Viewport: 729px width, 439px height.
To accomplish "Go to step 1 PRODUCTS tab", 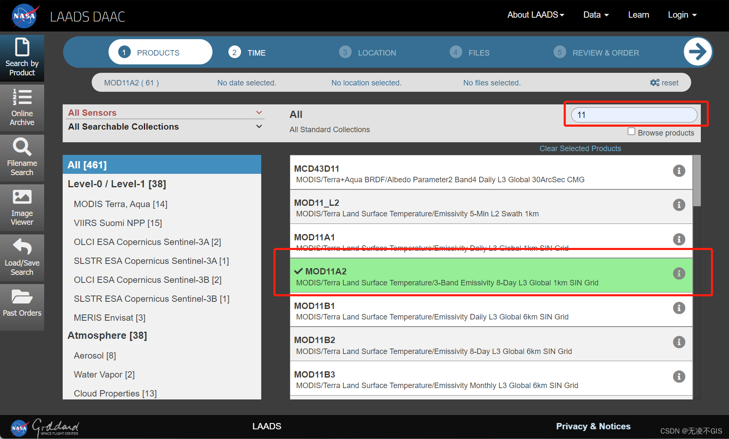I will point(160,52).
